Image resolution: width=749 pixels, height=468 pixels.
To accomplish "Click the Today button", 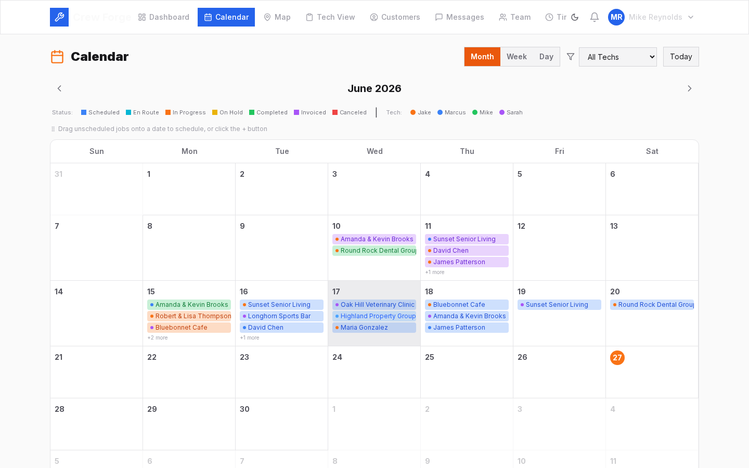I will (x=681, y=57).
